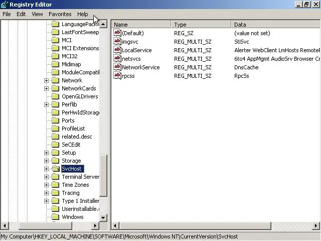Click the MCI Extensions folder icon
This screenshot has width=321, height=241.
click(x=56, y=48)
